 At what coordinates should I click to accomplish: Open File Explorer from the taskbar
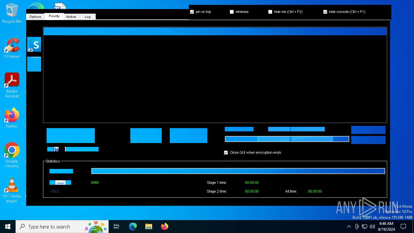[148, 227]
